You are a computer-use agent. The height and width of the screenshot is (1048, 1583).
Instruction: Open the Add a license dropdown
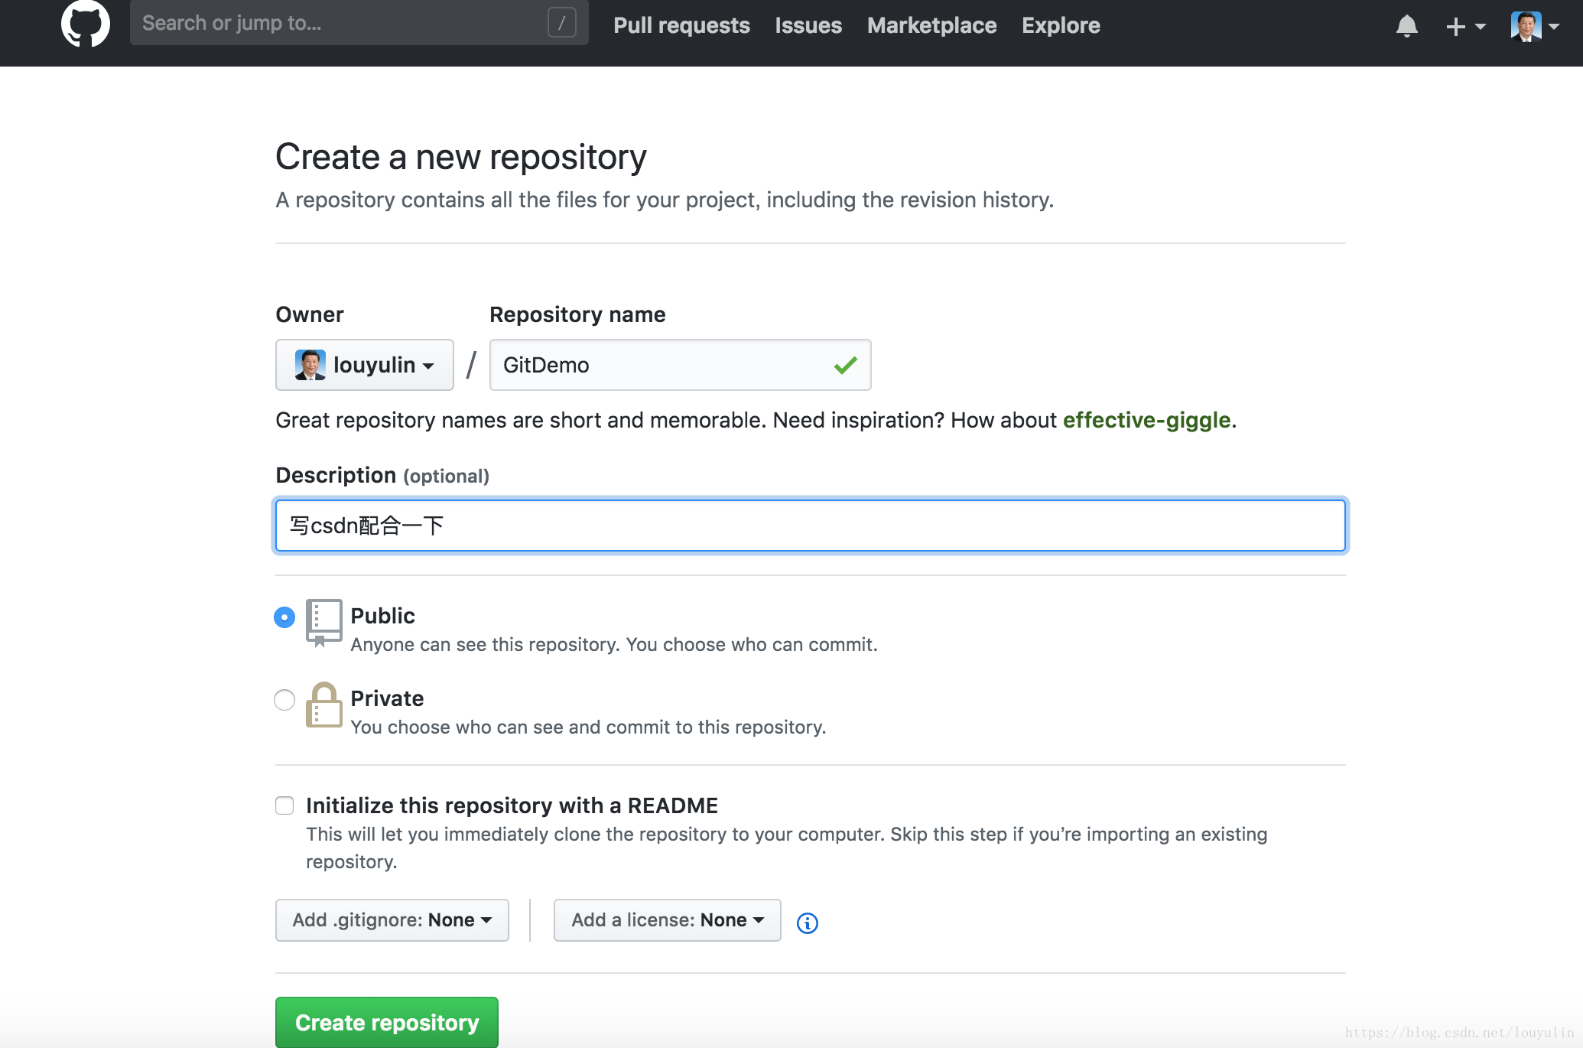667,920
